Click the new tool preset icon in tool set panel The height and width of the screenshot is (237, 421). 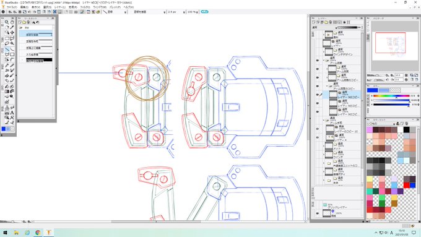pos(20,22)
